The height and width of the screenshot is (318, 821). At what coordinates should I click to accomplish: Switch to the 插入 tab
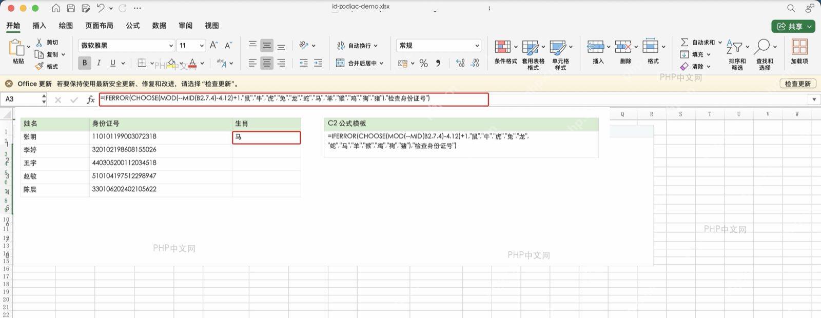coord(39,26)
